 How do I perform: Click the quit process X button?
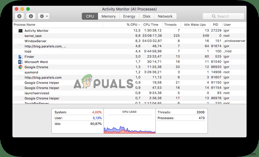click(19, 16)
